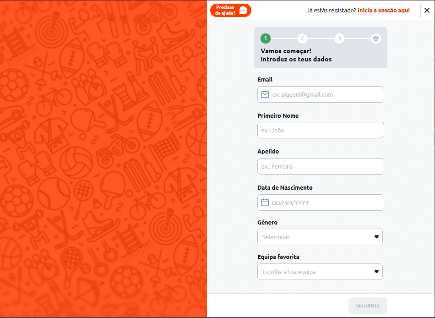Screen dimensions: 435x318
Task: Click the calendar icon in birth date field
Action: click(x=265, y=203)
